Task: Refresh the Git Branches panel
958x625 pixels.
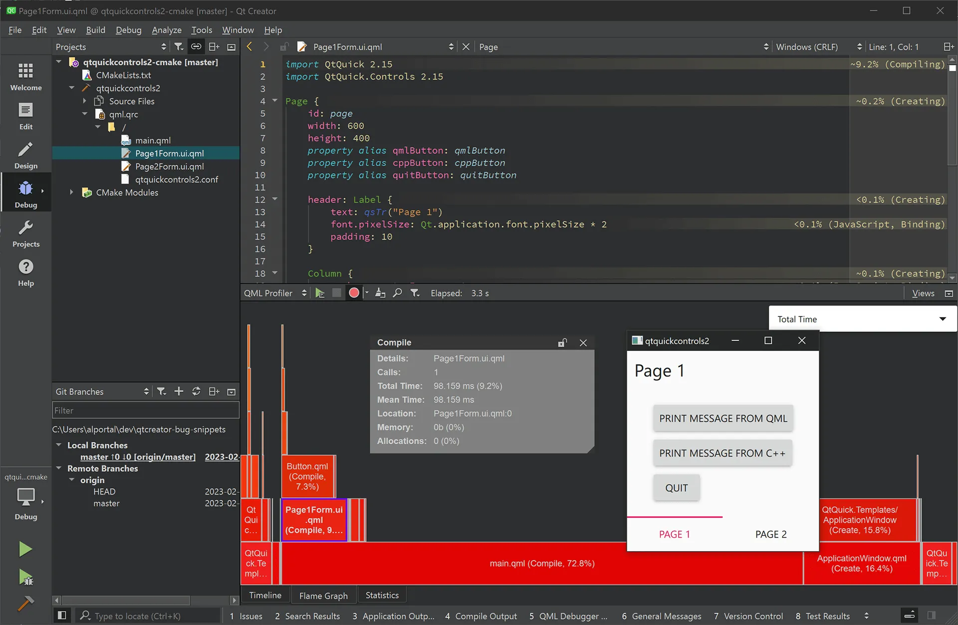Action: click(196, 391)
